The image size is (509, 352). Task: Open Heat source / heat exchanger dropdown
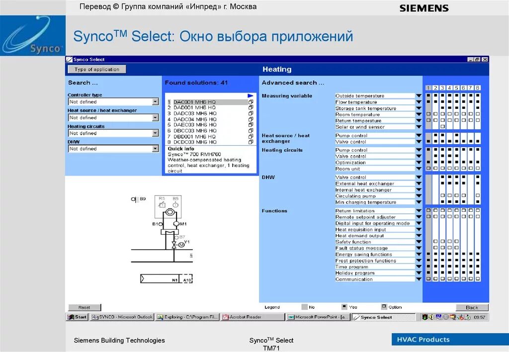[x=155, y=117]
